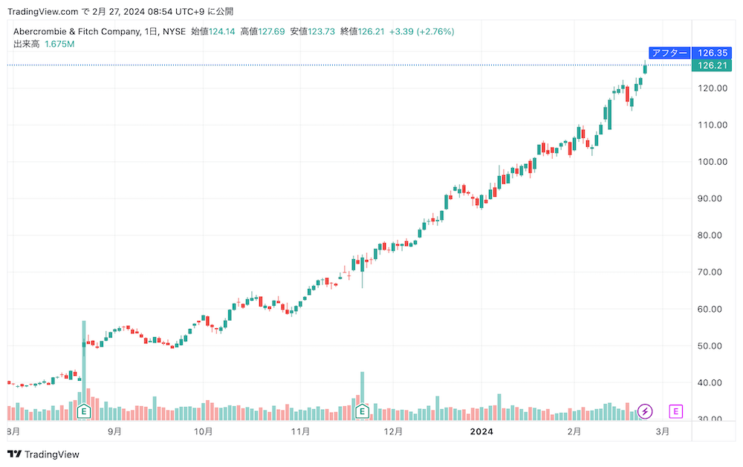Click the 100.00 price axis label
Image resolution: width=743 pixels, height=467 pixels.
713,162
